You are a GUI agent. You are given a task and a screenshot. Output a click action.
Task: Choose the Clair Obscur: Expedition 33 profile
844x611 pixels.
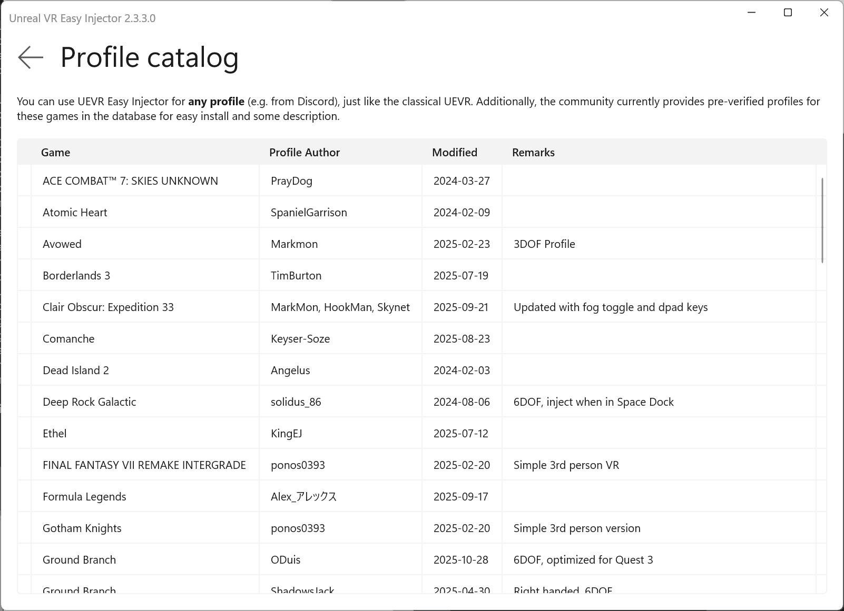click(x=211, y=307)
